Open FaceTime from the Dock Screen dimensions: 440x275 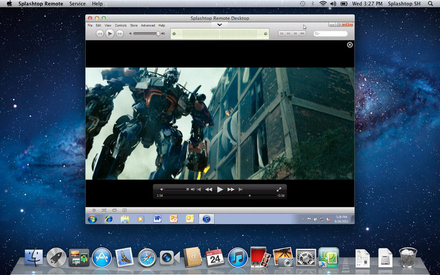coord(170,257)
